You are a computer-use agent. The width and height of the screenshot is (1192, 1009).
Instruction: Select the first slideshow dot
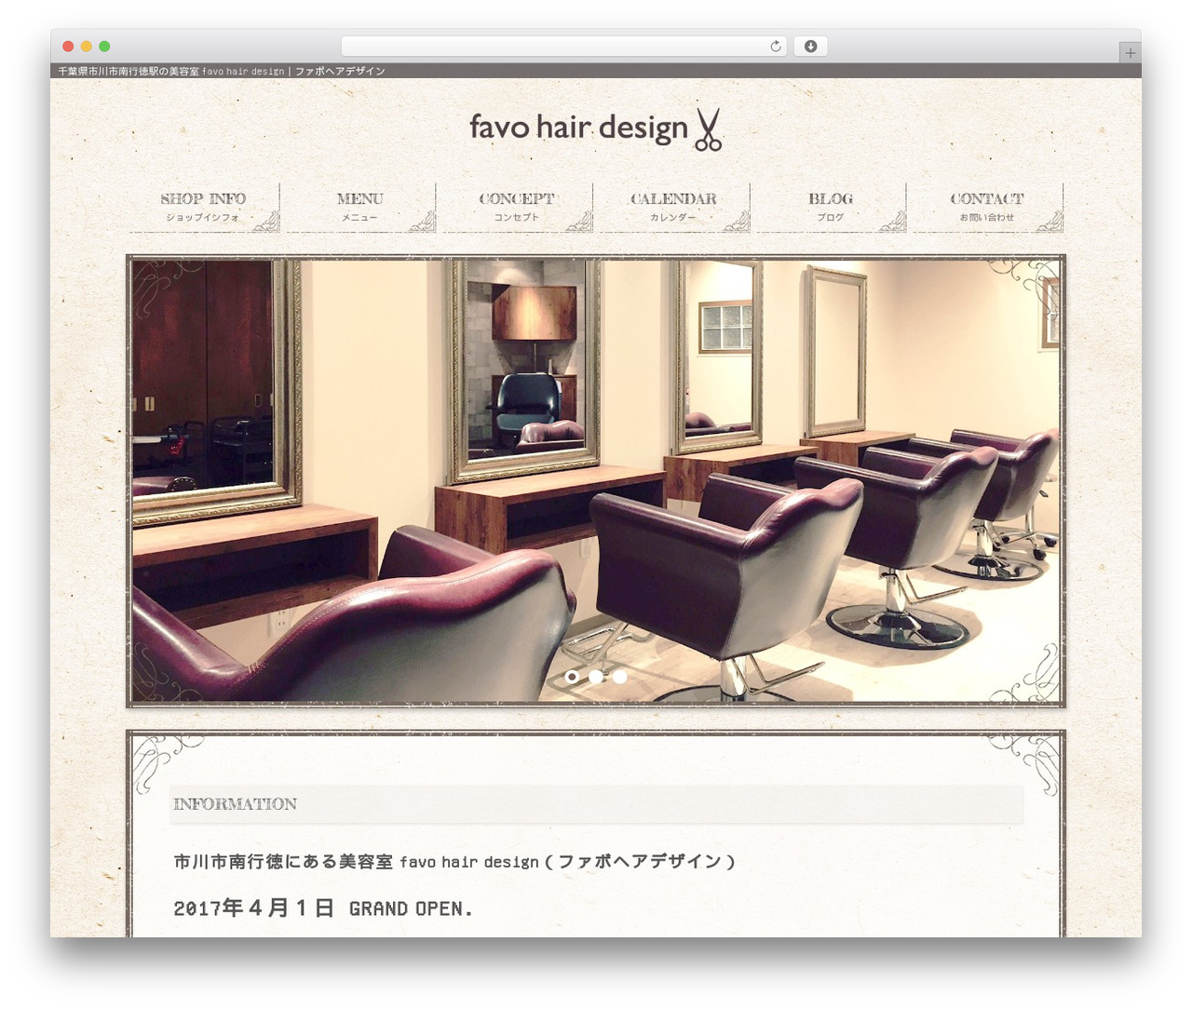click(572, 677)
